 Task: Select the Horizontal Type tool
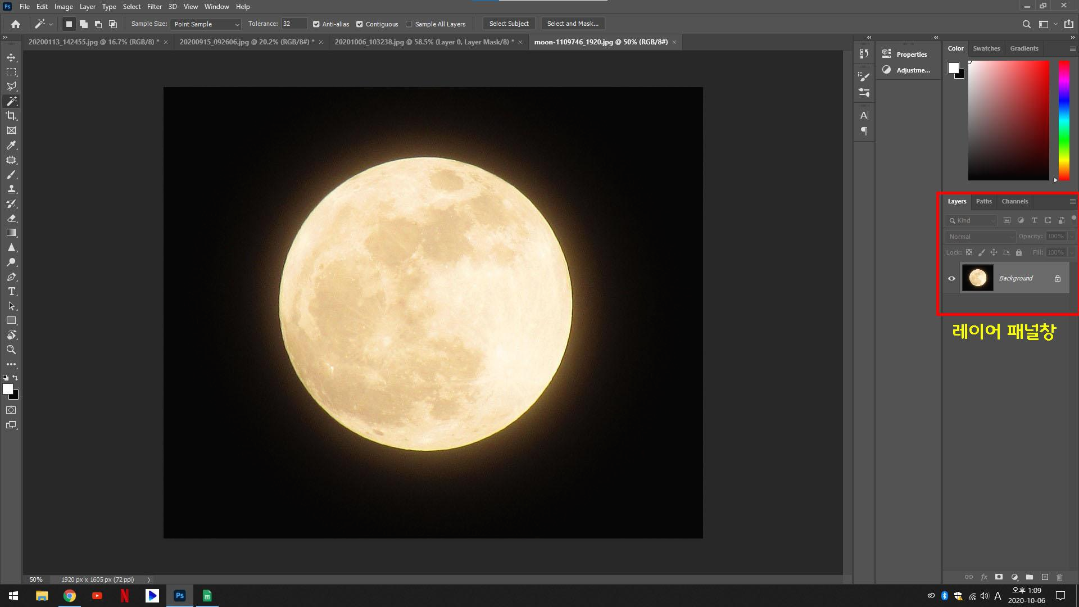tap(11, 291)
